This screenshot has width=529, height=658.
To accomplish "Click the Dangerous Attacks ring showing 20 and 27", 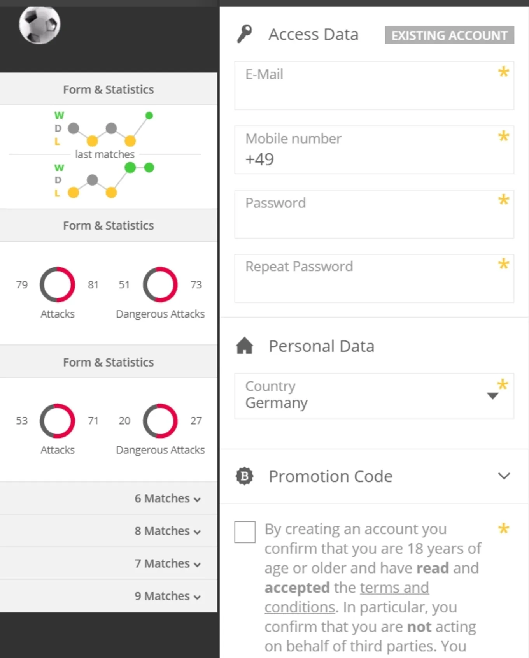I will [x=160, y=421].
